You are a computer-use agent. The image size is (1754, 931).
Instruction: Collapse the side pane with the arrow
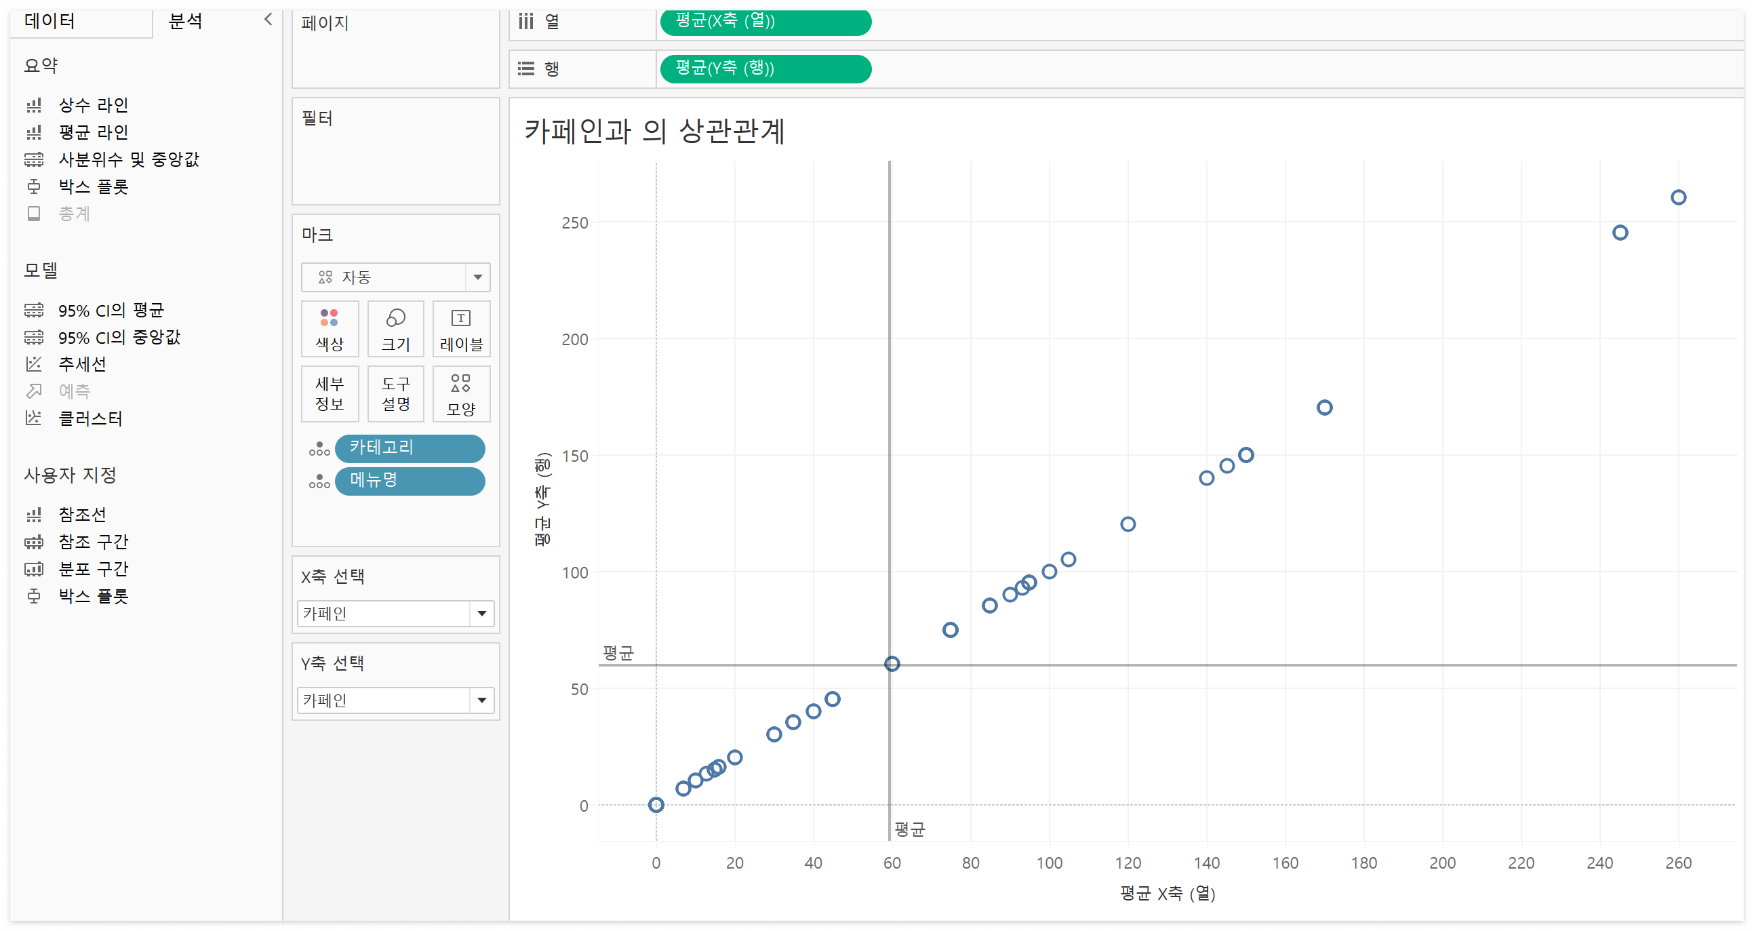click(268, 19)
